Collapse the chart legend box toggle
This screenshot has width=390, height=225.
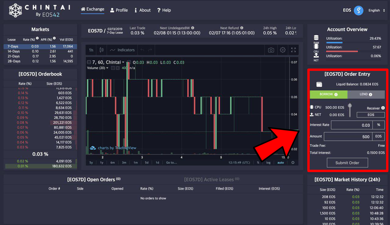pyautogui.click(x=89, y=62)
